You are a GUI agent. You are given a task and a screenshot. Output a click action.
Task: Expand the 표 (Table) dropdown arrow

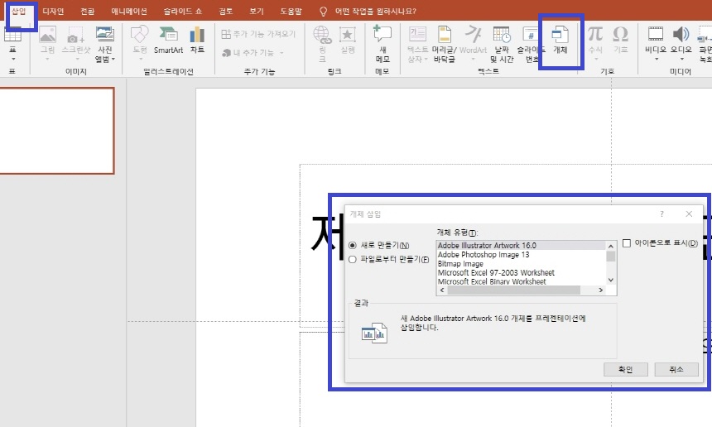pos(12,59)
